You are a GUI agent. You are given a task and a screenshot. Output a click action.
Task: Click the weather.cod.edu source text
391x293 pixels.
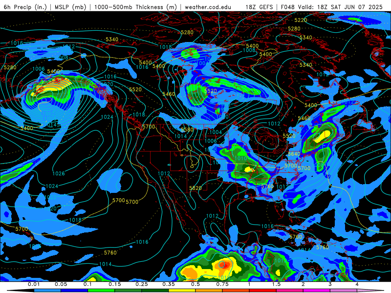coord(208,7)
